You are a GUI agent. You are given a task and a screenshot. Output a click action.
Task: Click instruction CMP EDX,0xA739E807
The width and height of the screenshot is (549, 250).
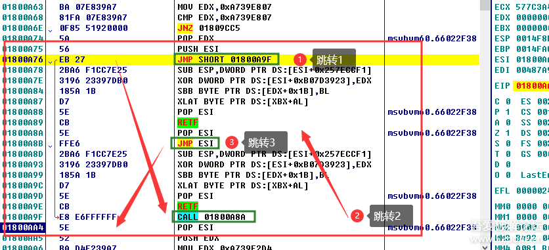225,18
